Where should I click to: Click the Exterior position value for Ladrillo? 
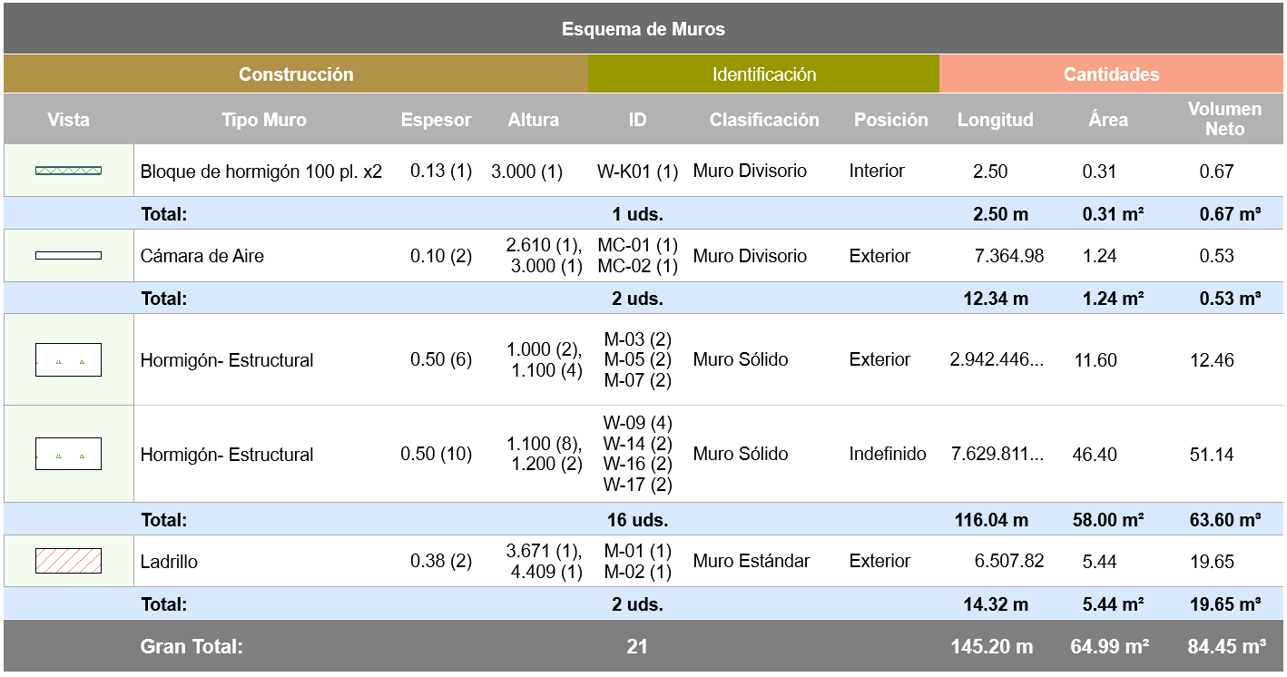(x=877, y=561)
